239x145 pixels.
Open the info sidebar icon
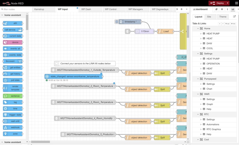[x=227, y=9]
